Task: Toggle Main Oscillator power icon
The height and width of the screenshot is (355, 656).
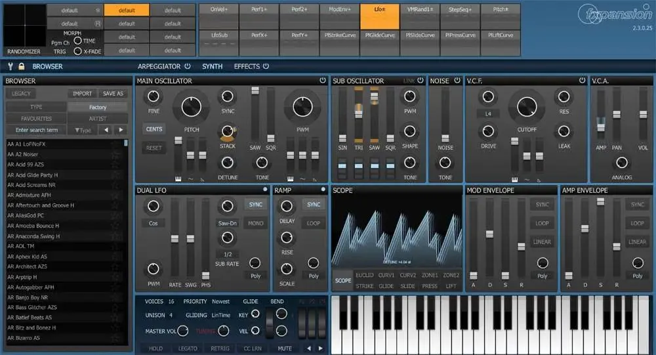Action: (323, 80)
